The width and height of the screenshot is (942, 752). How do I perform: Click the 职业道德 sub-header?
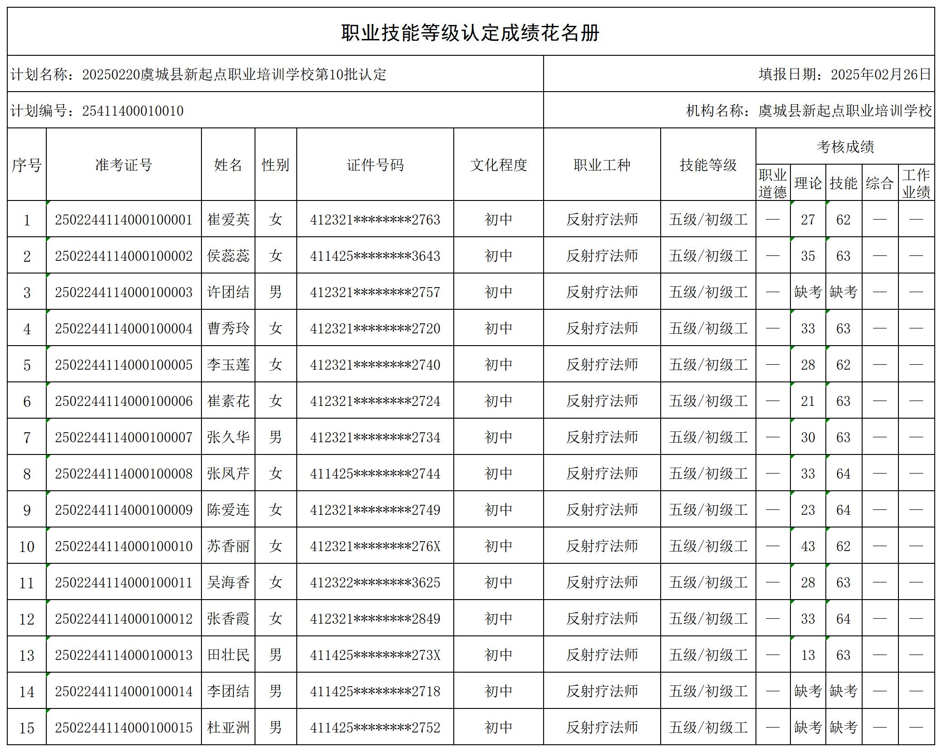[773, 183]
